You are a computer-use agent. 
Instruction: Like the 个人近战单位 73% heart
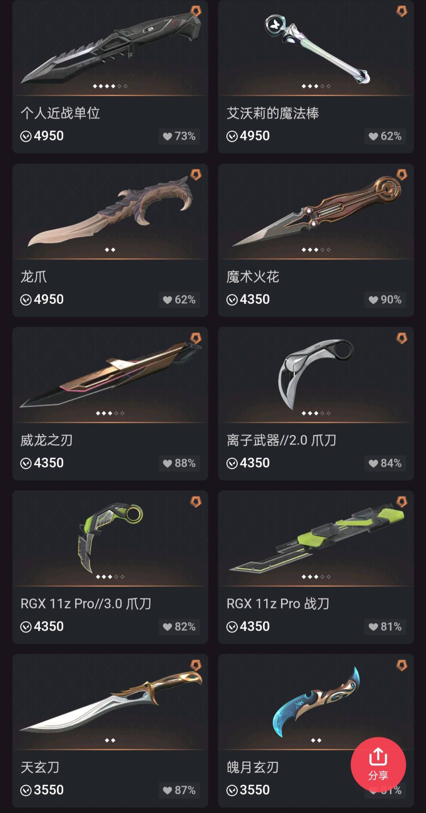[179, 136]
